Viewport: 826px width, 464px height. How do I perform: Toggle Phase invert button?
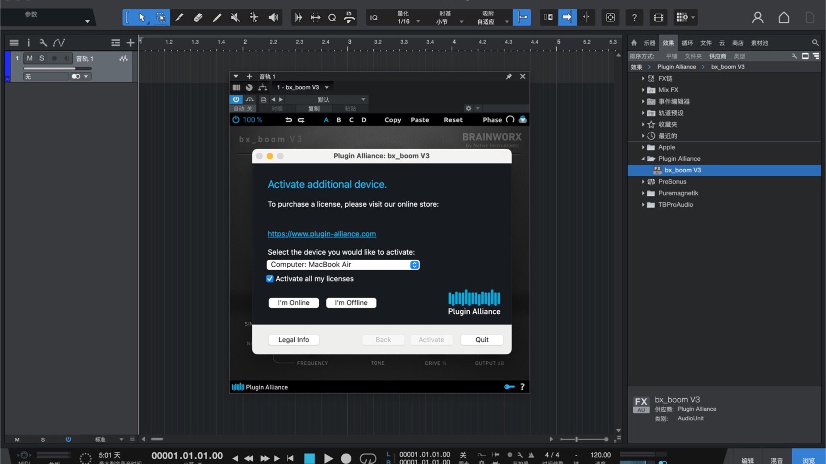(x=510, y=120)
